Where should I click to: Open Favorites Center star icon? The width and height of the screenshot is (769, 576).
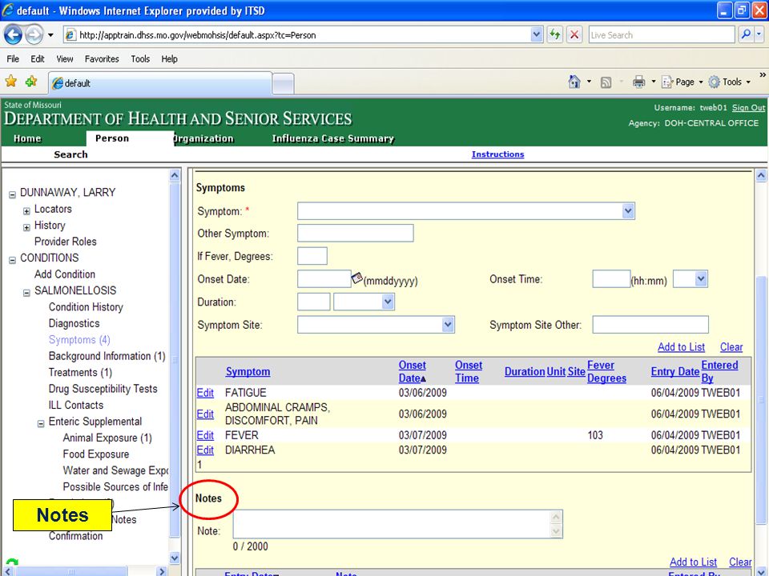10,82
